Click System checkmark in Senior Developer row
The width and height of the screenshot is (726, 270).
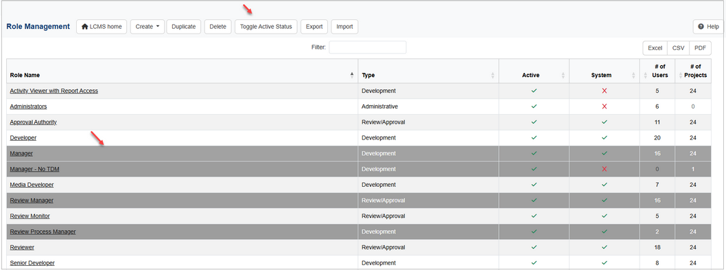tap(605, 263)
